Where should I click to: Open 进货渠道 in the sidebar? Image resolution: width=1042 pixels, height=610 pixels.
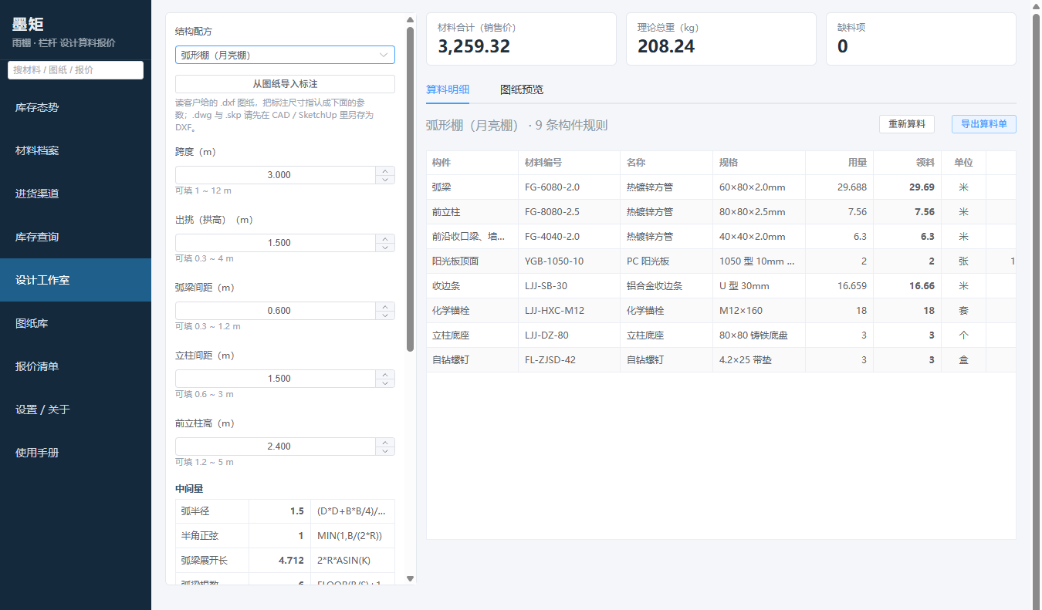(x=76, y=194)
